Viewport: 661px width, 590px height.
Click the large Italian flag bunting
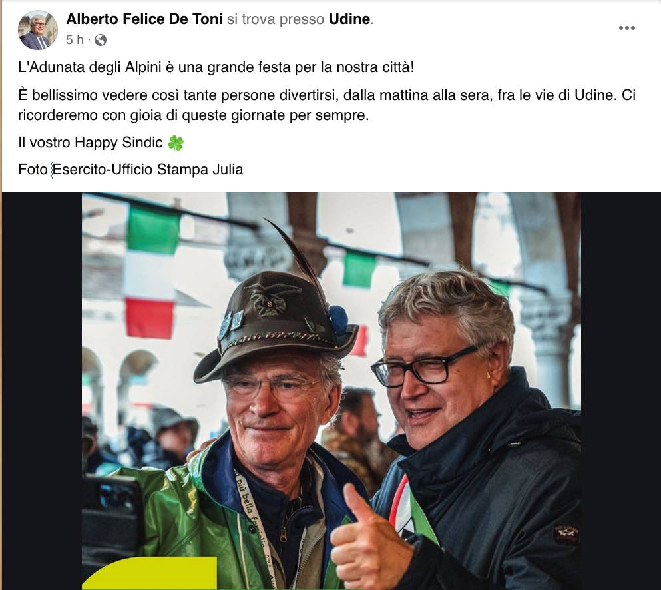pyautogui.click(x=151, y=272)
